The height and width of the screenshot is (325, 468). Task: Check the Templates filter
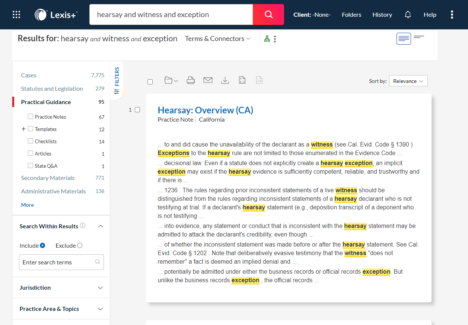31,129
